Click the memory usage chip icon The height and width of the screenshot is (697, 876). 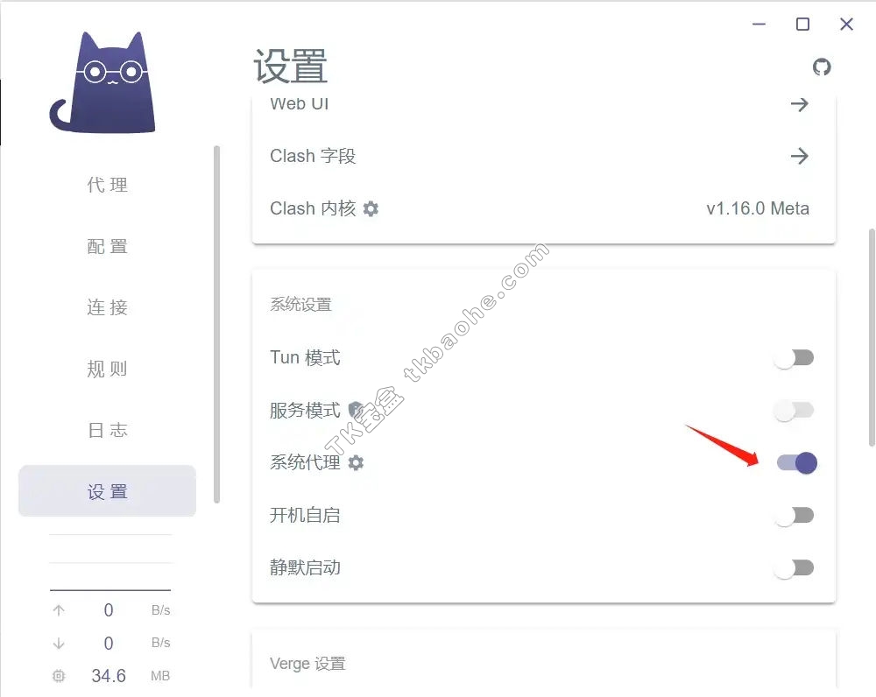pos(59,676)
